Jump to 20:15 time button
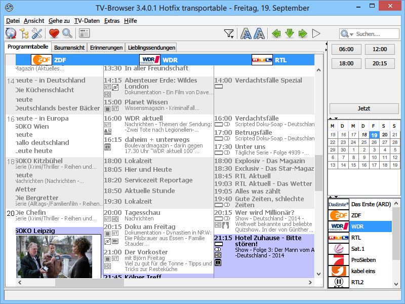Screen dimensions: 405x304 point(380,63)
